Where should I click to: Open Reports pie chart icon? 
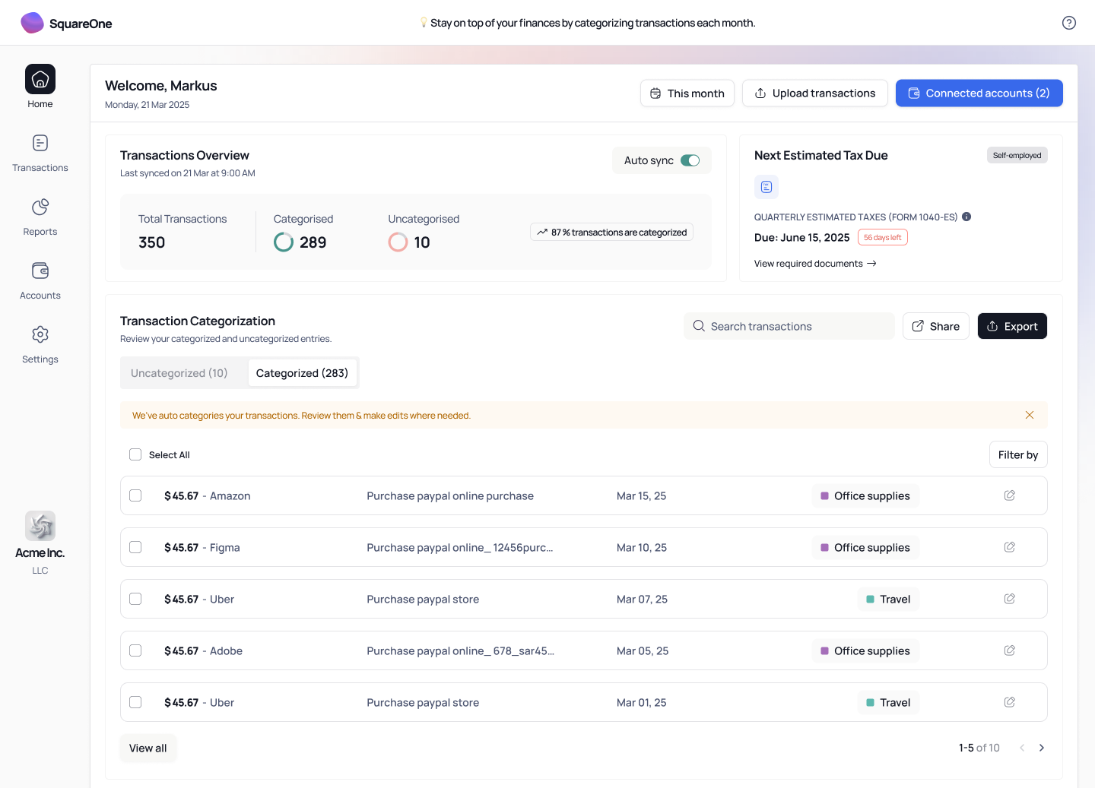(40, 207)
